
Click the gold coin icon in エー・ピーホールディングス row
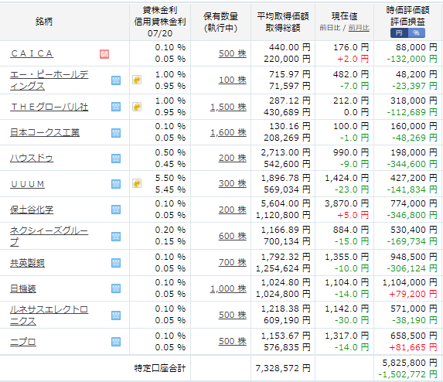pyautogui.click(x=137, y=80)
